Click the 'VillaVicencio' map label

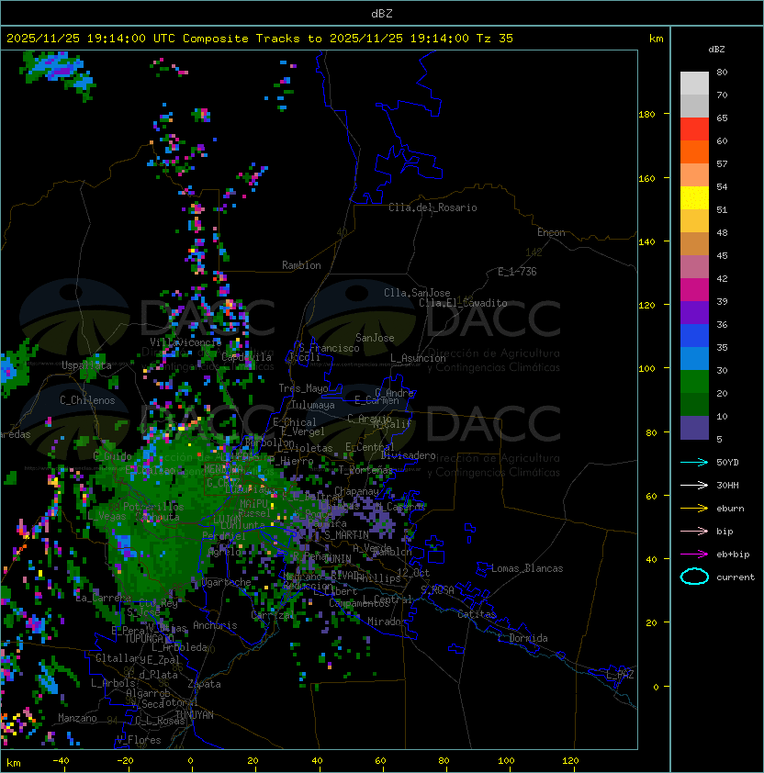tap(185, 342)
